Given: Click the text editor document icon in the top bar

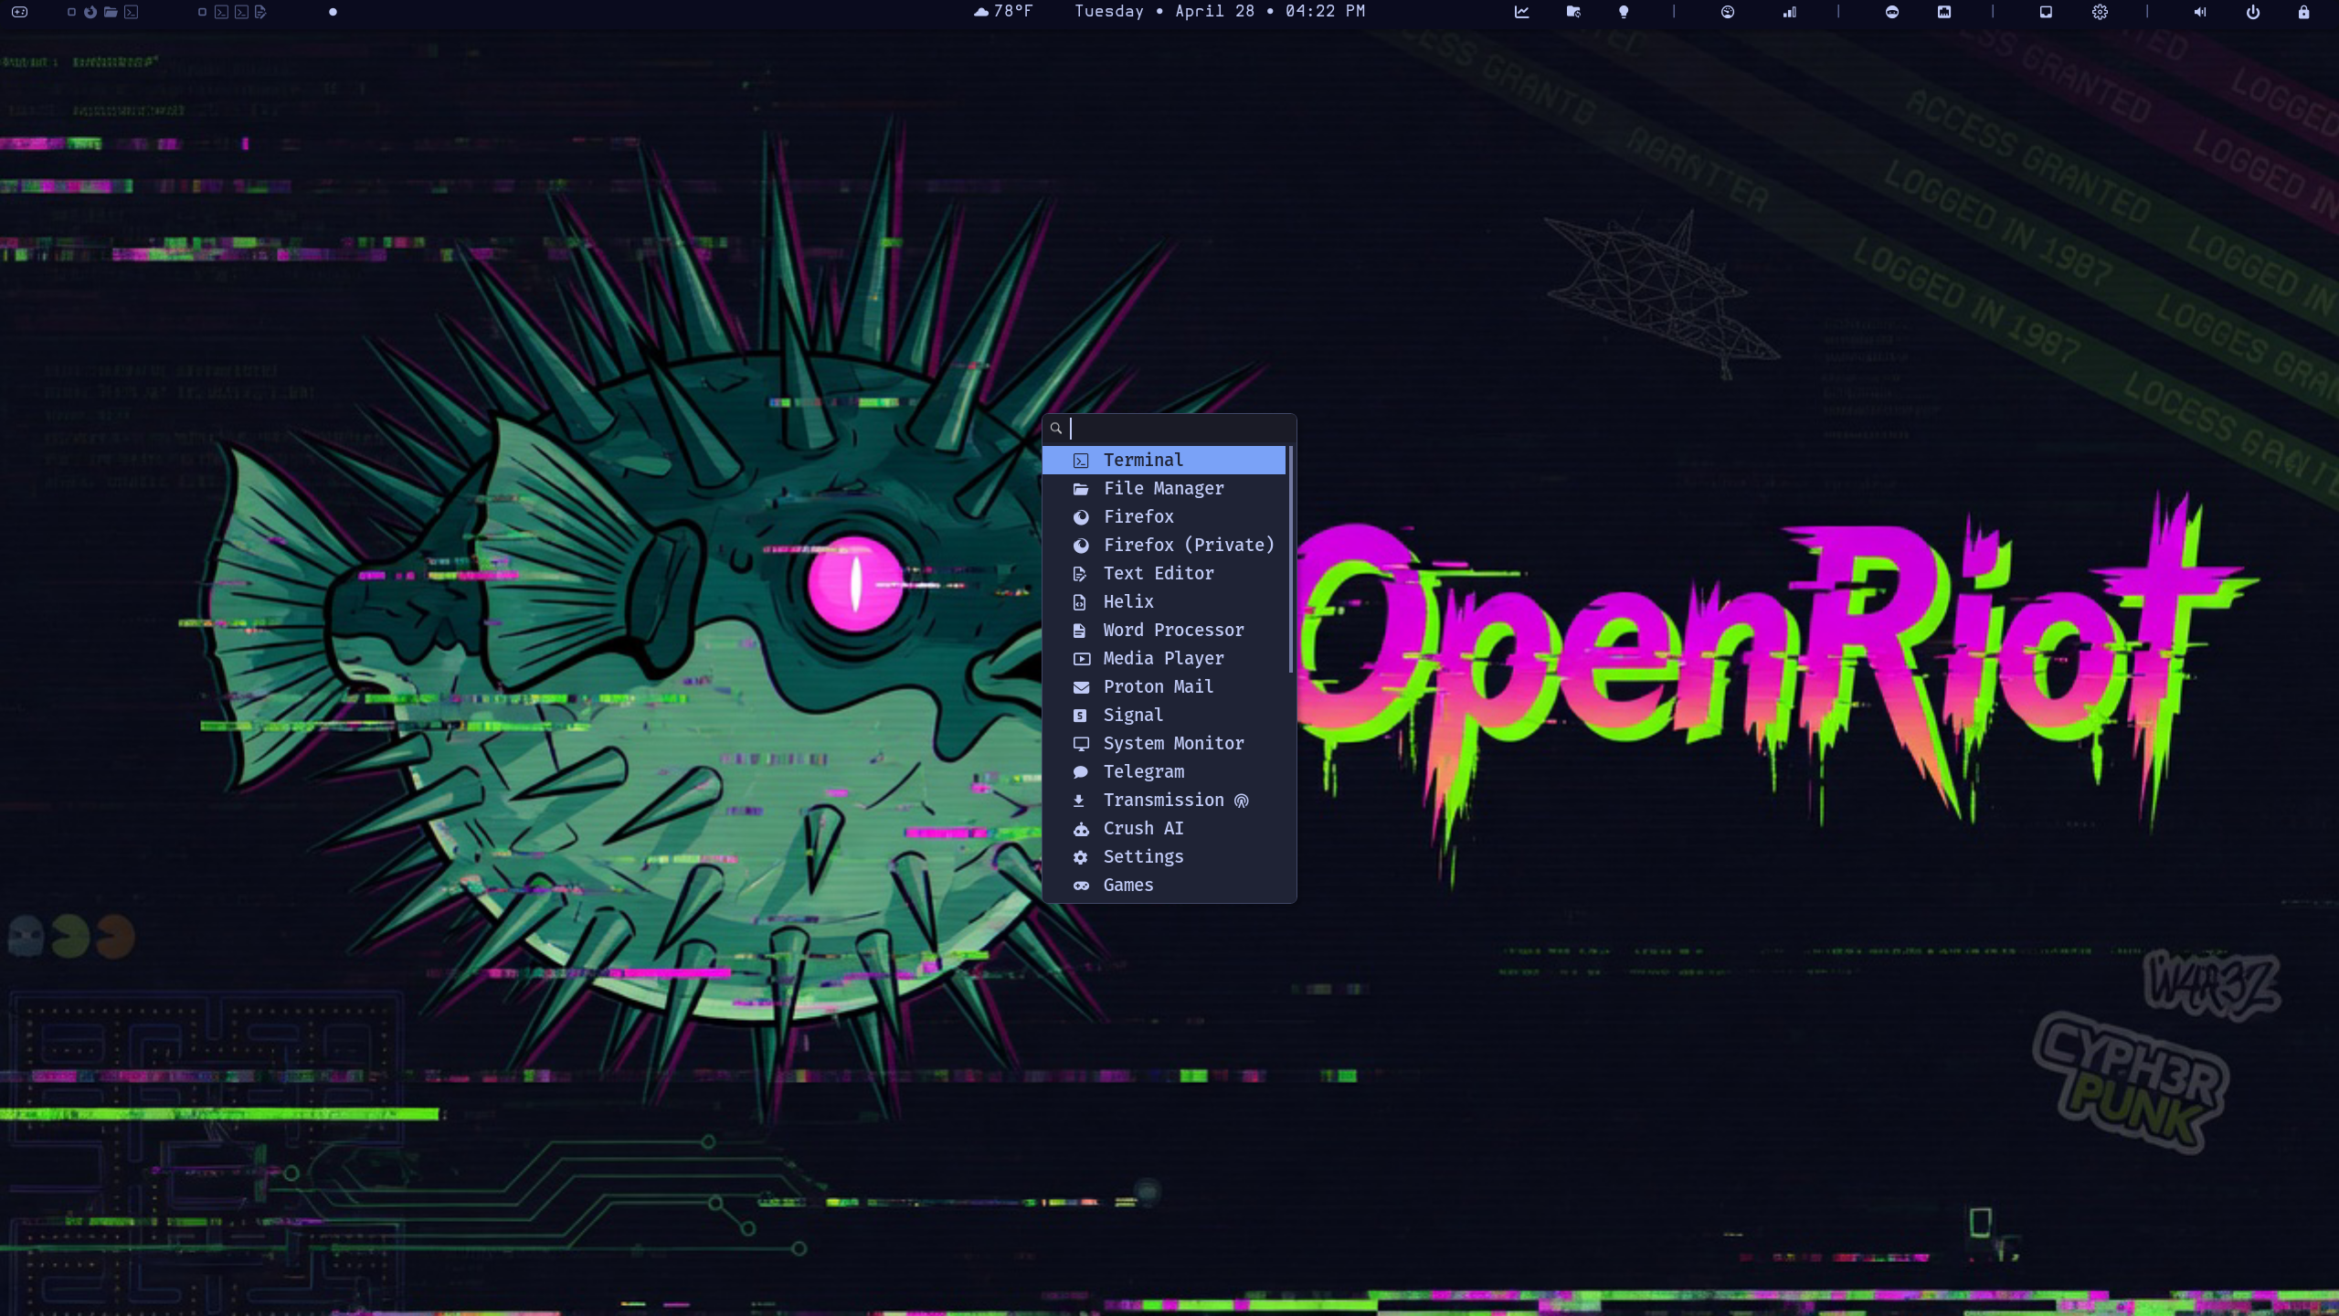Looking at the screenshot, I should (x=260, y=12).
